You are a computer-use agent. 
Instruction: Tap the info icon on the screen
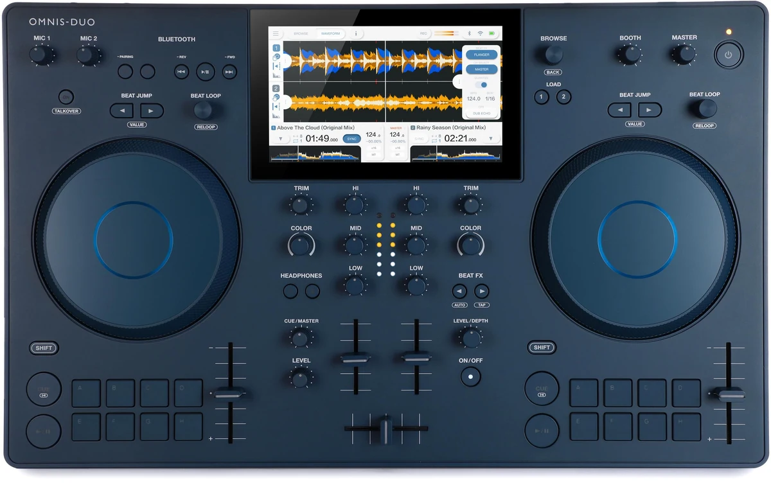tap(356, 33)
